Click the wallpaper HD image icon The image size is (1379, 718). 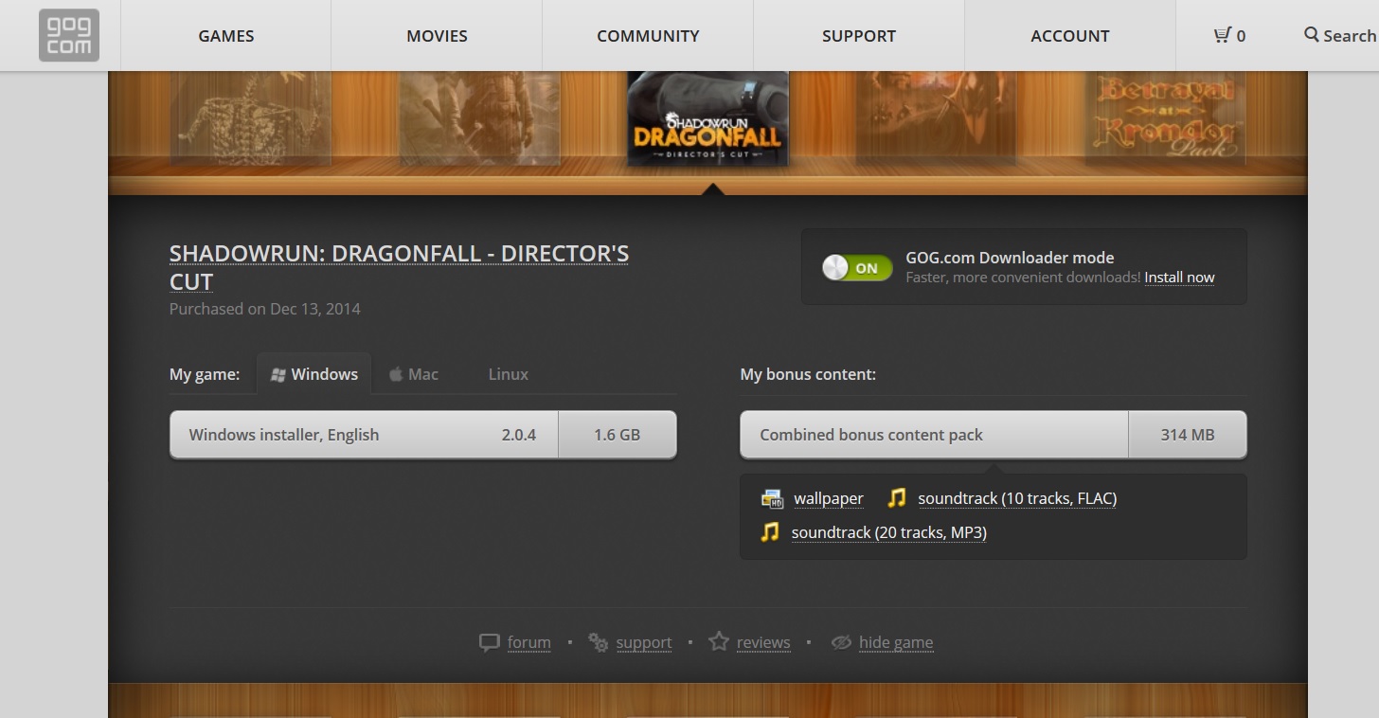tap(772, 498)
